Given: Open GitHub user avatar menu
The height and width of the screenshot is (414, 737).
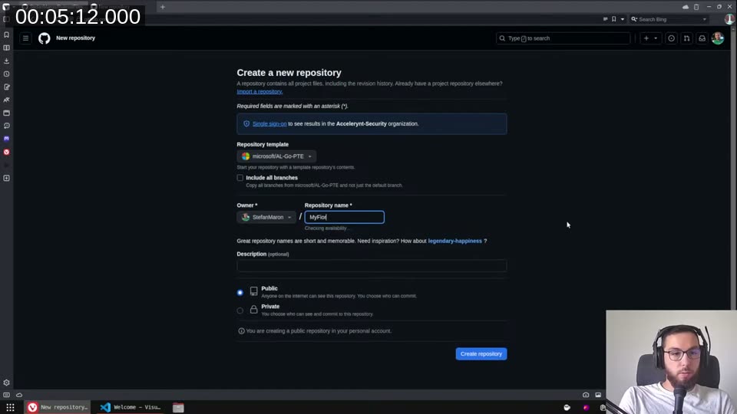Looking at the screenshot, I should [718, 38].
